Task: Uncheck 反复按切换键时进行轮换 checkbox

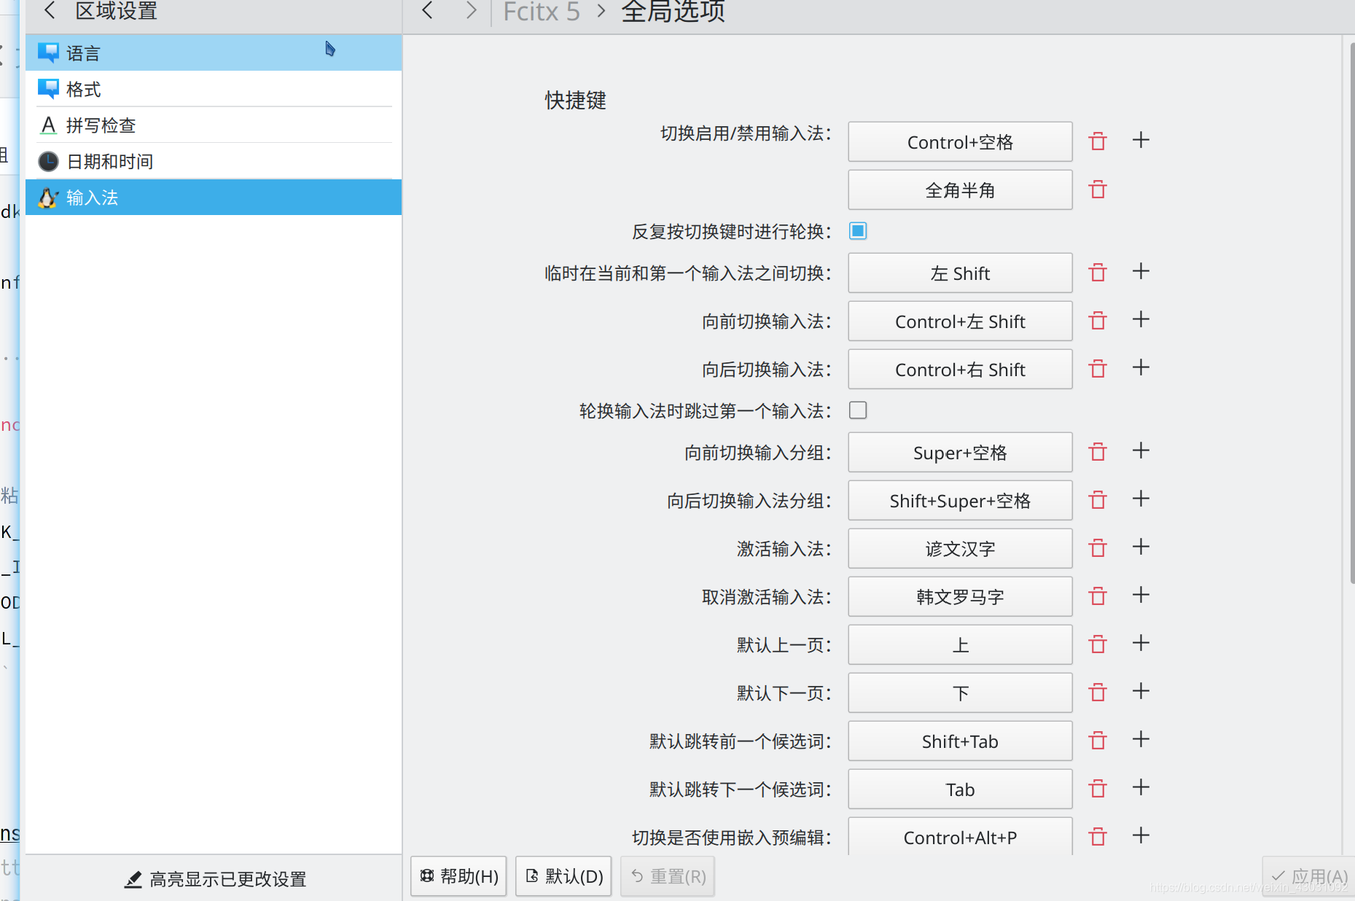Action: click(858, 231)
